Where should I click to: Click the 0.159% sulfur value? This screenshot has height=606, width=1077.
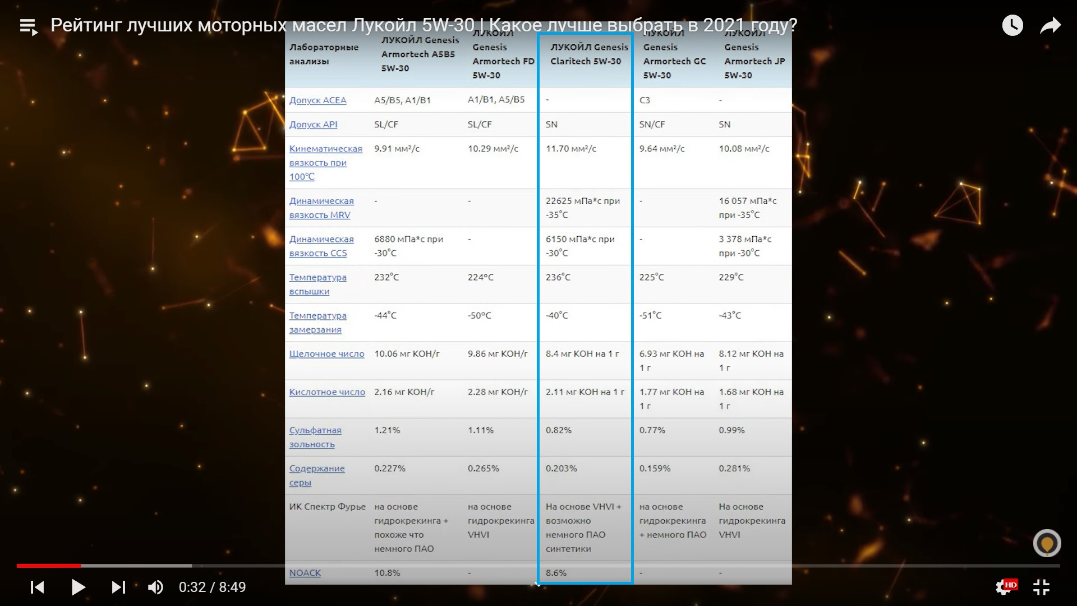pos(655,468)
